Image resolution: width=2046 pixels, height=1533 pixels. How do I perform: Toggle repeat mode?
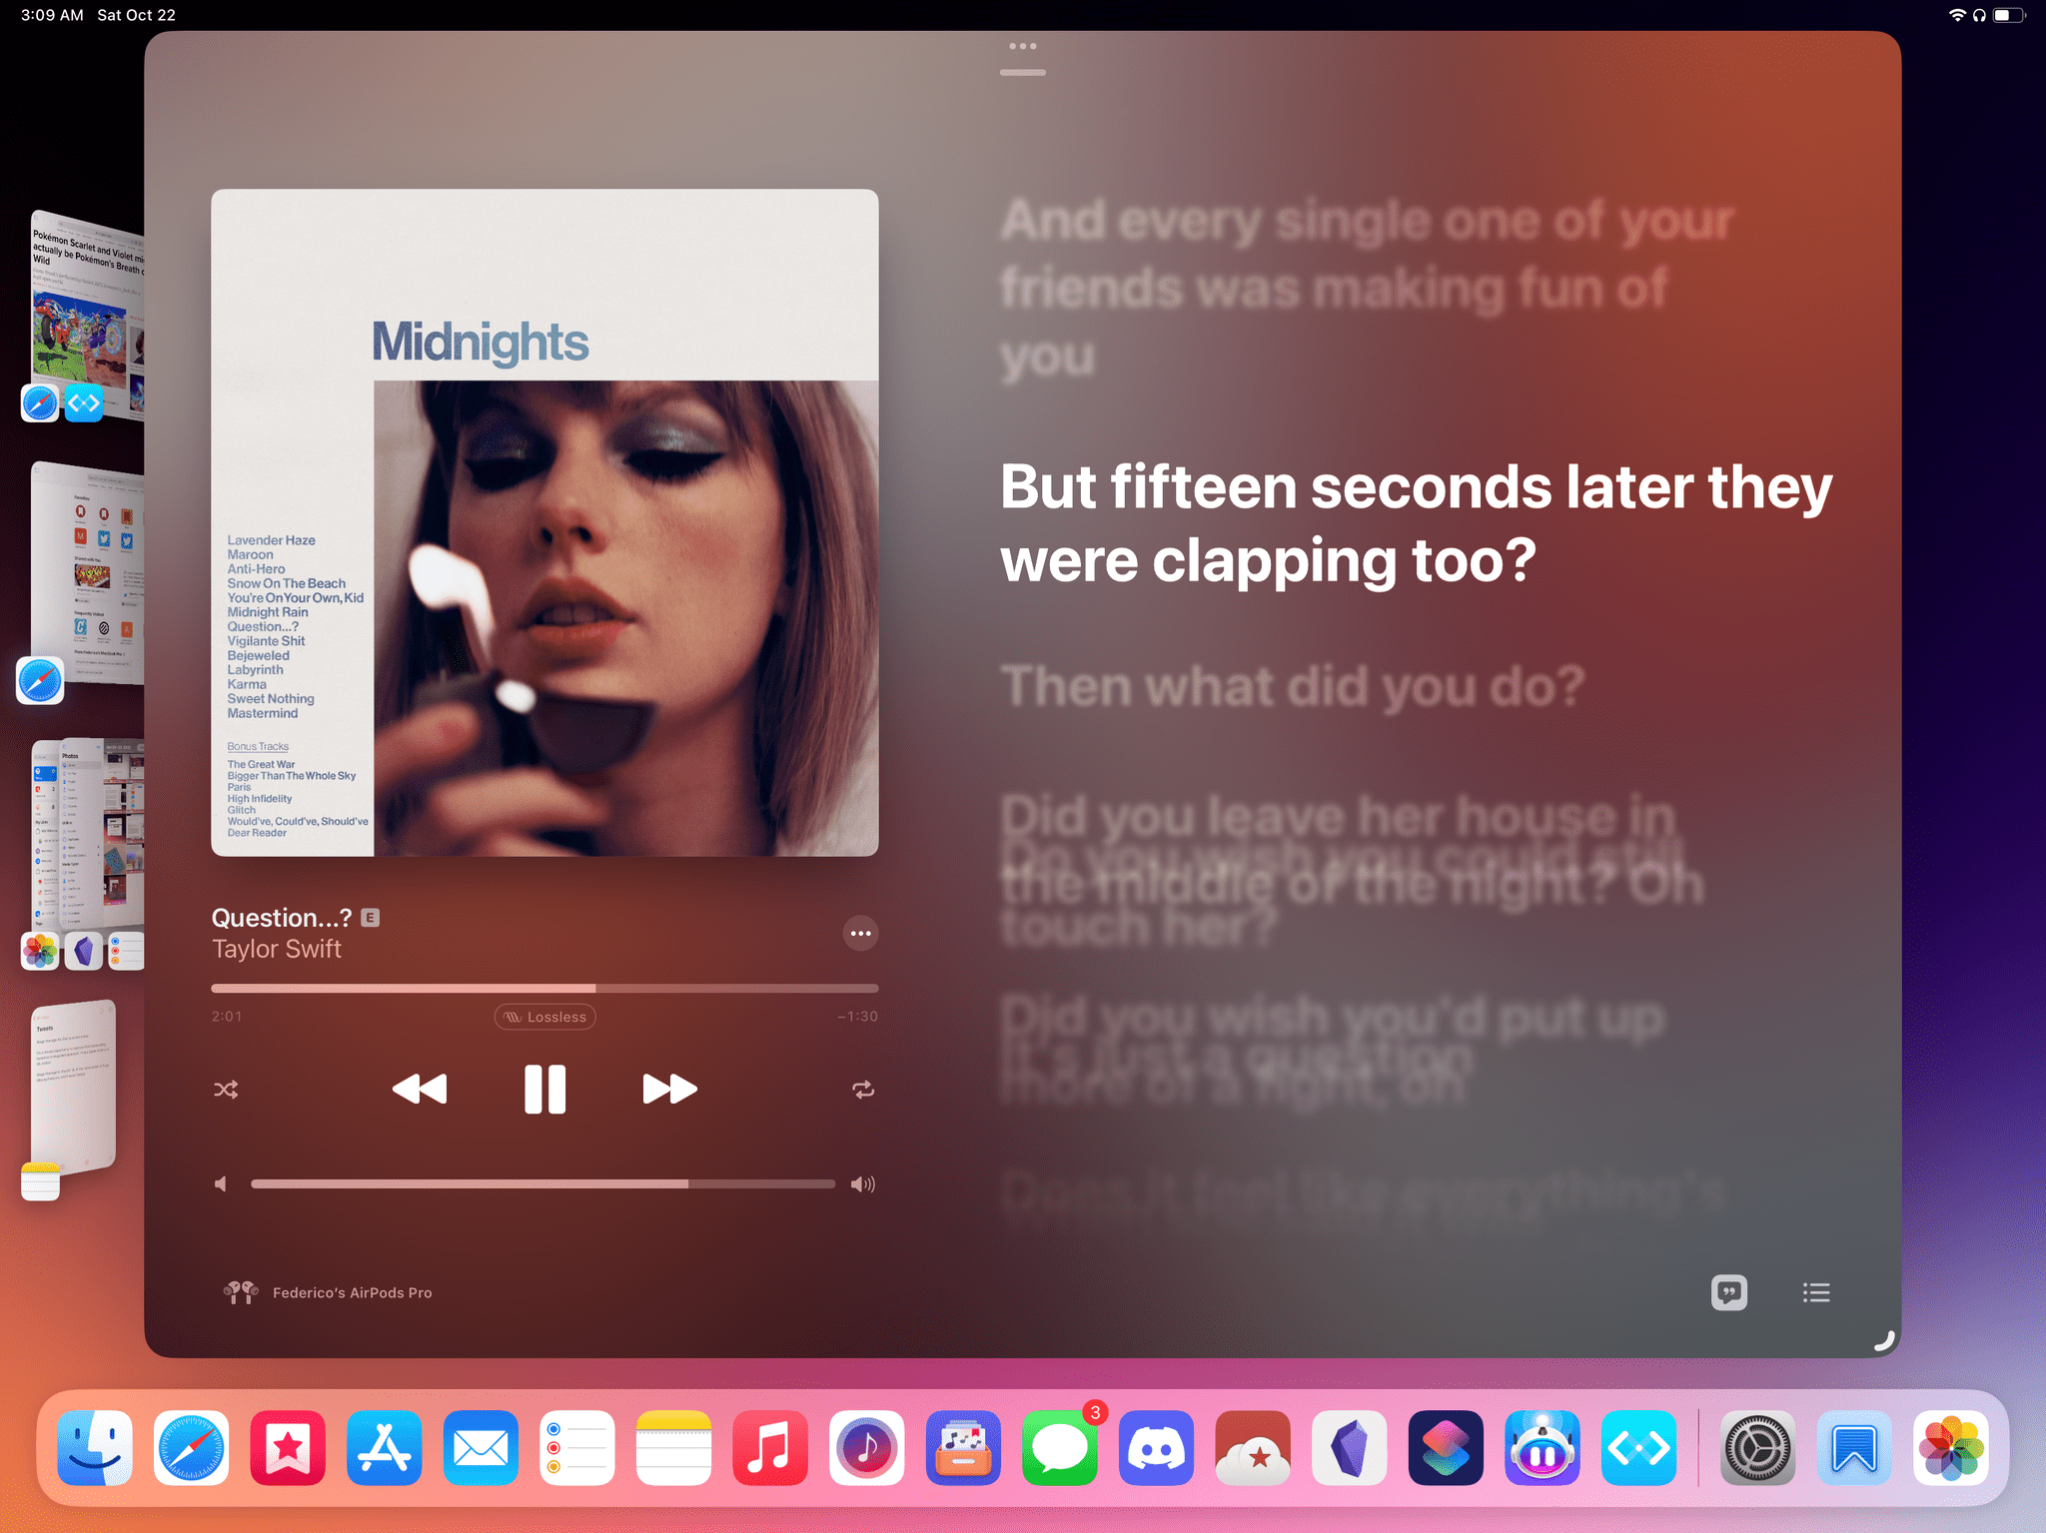coord(863,1090)
